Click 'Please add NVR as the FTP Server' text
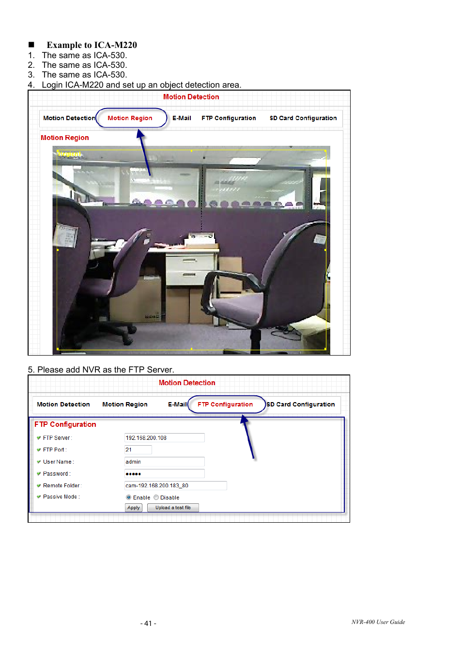The width and height of the screenshot is (462, 654). pyautogui.click(x=106, y=370)
